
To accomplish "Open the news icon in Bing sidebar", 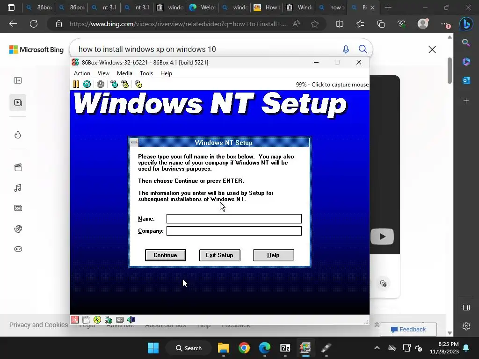I will coord(18,208).
